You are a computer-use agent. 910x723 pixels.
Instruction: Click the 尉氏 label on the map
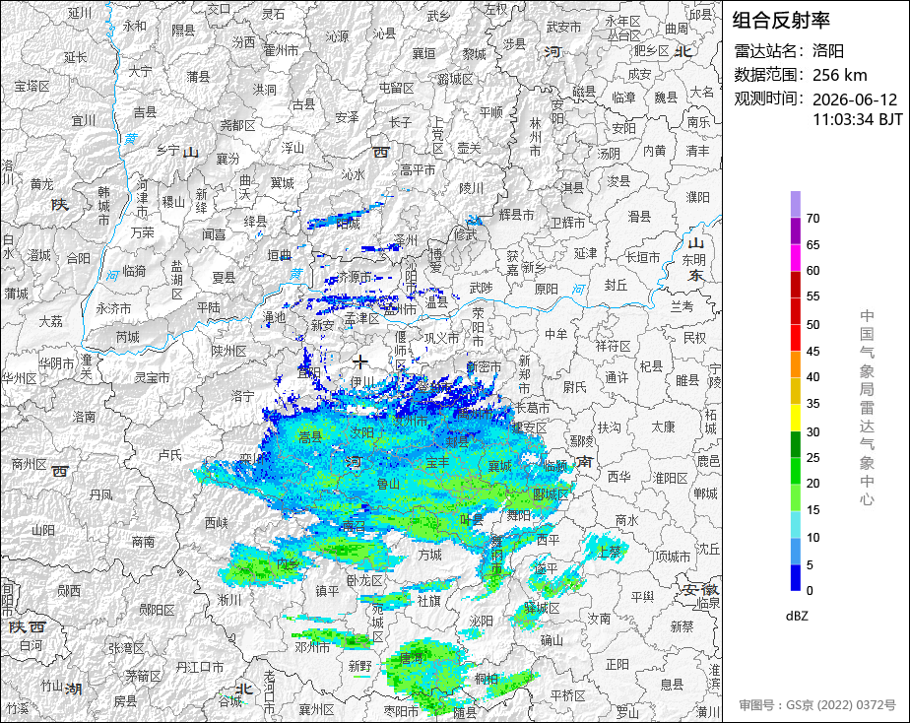574,387
